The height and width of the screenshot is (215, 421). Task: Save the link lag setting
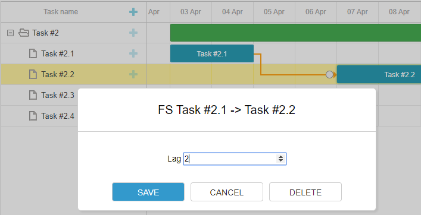point(148,192)
